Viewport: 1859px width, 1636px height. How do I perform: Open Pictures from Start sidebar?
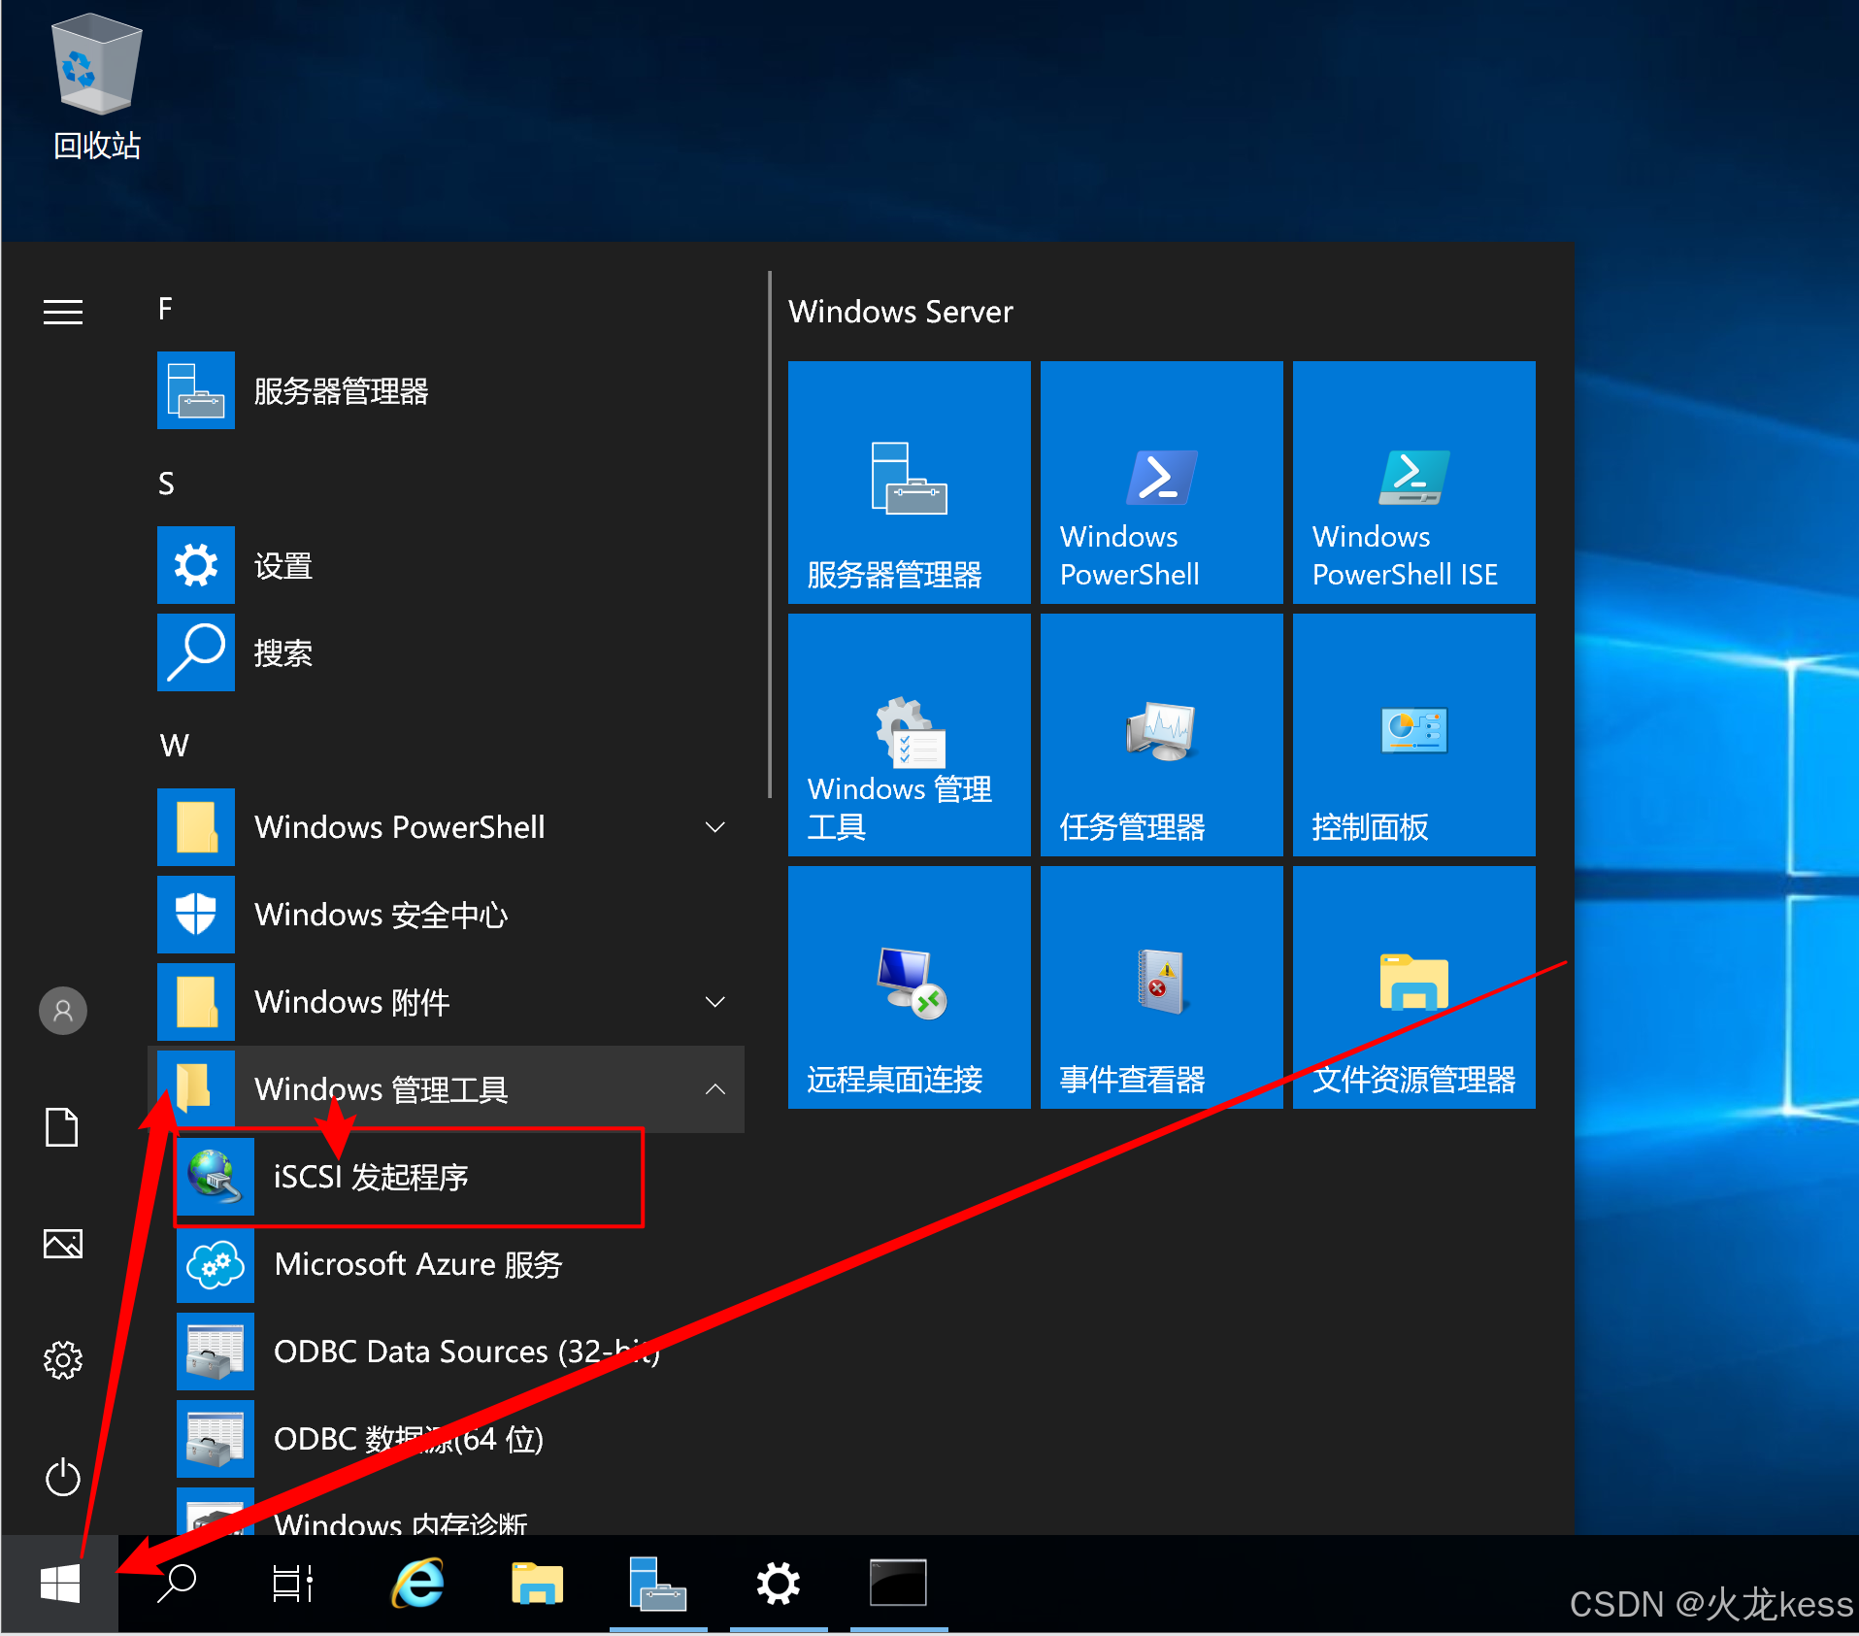pyautogui.click(x=63, y=1244)
